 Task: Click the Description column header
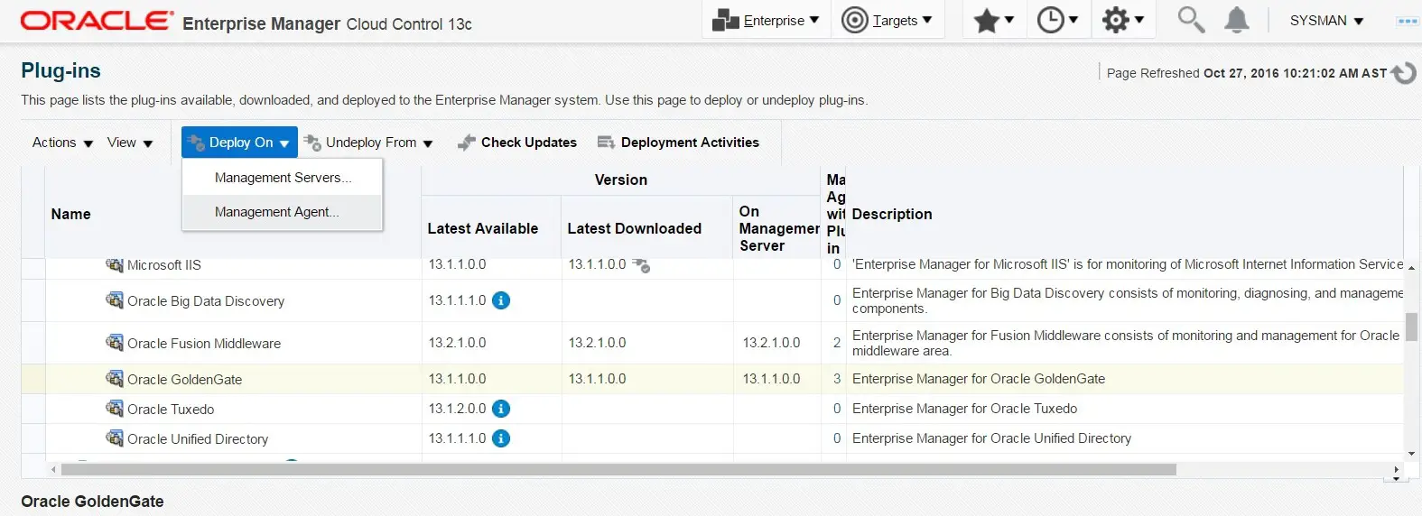892,214
